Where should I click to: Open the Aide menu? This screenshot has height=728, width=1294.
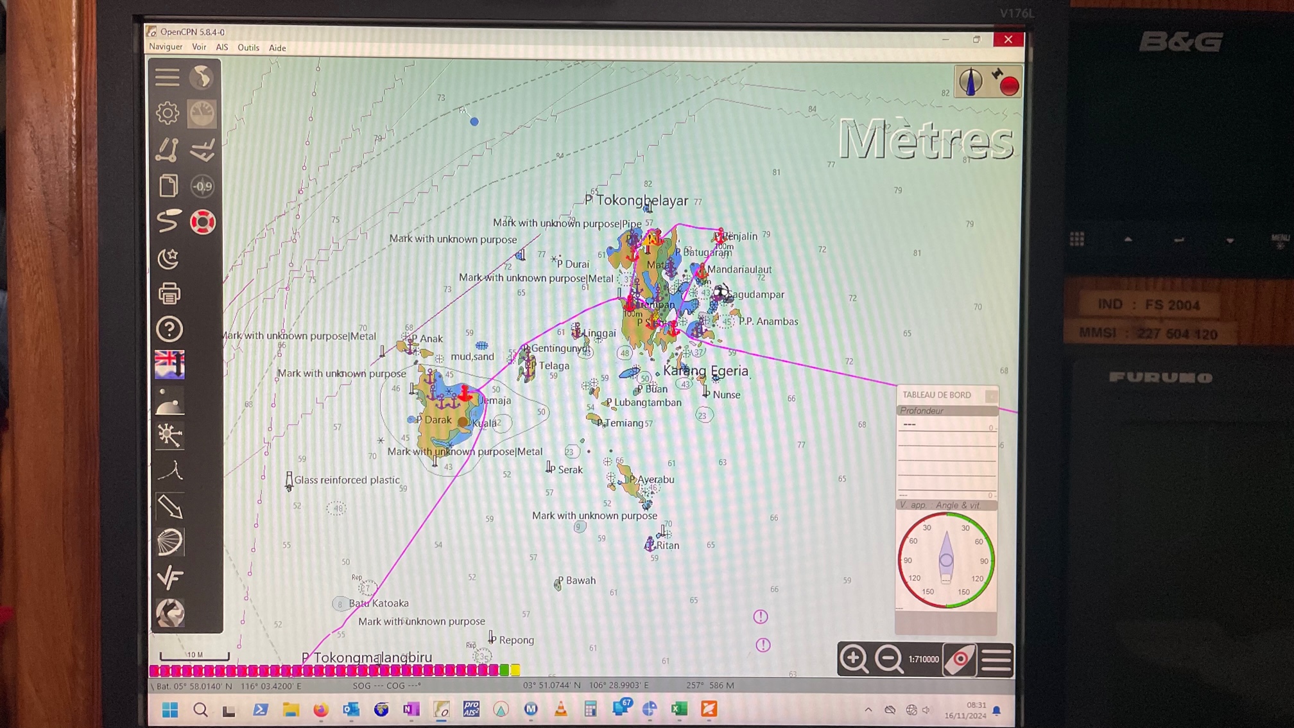click(277, 48)
